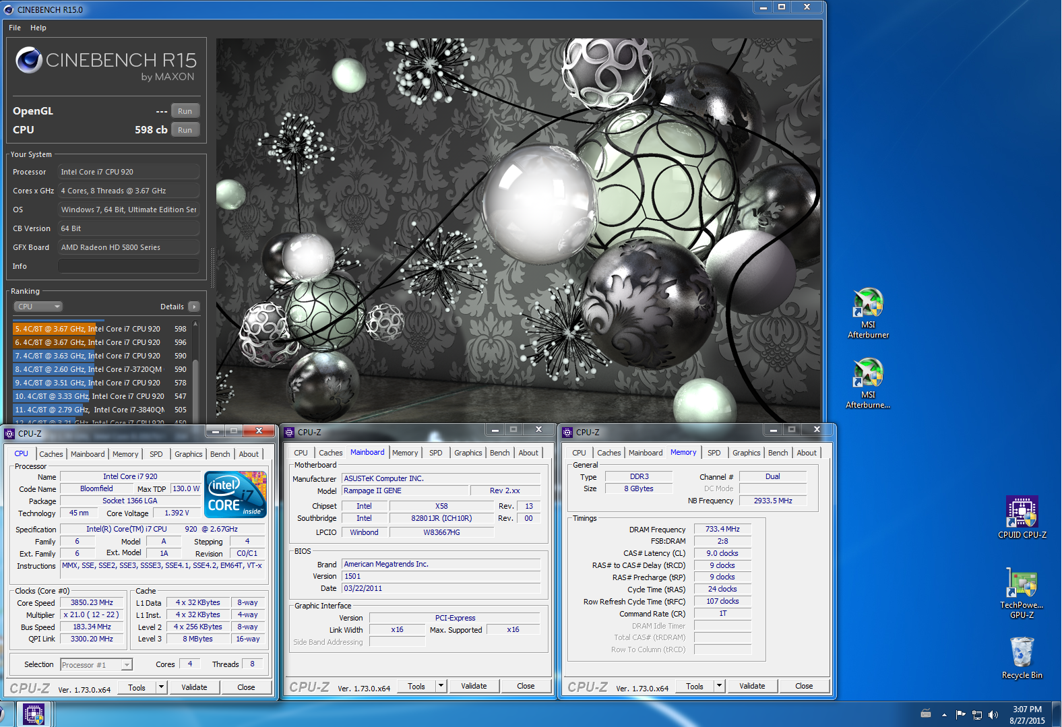Click the Package value Socket 1366 LGA
The height and width of the screenshot is (727, 1062).
[130, 501]
